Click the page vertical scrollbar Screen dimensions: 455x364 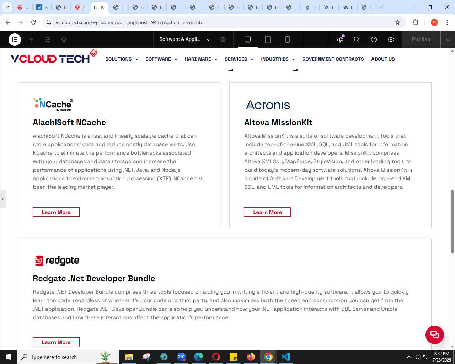pos(452,221)
